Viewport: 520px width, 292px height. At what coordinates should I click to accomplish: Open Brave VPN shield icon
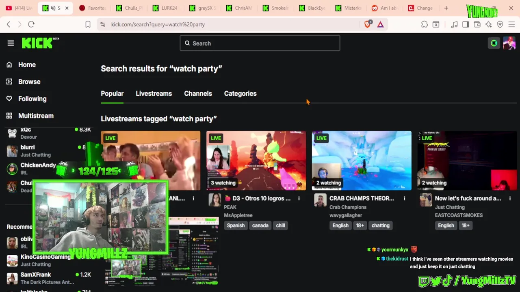[500, 24]
